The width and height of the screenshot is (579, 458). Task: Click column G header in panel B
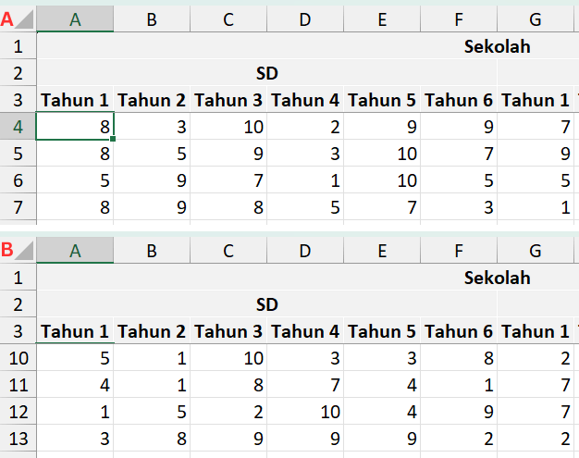pyautogui.click(x=535, y=251)
